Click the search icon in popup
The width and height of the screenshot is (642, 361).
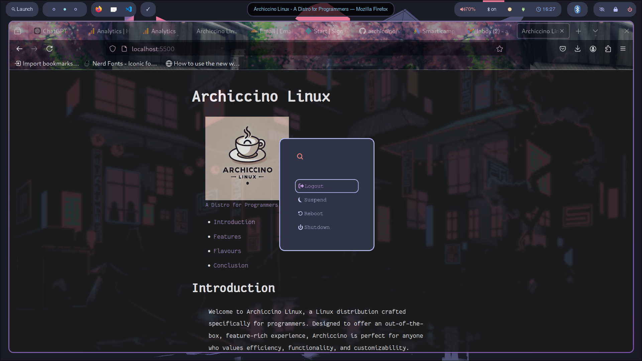click(300, 156)
